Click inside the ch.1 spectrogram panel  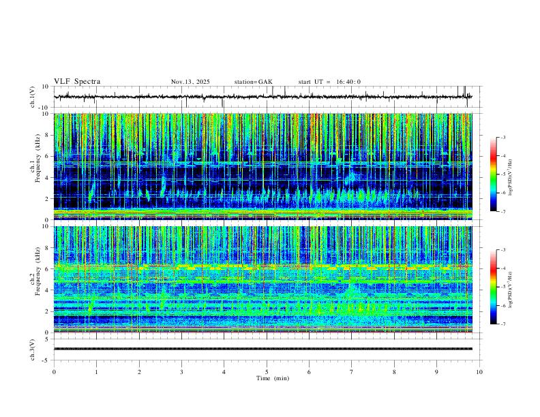[x=262, y=166]
